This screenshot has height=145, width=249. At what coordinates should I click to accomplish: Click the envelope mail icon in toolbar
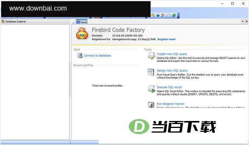tap(168, 16)
